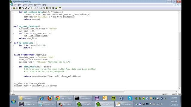Viewport: 191px width, 107px height.
Task: Click the 'return out_list' code line
Action: [28, 38]
